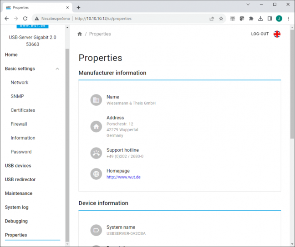Click the not-secure warning triangle icon
Screen dimensions: 295x247
tap(37, 19)
